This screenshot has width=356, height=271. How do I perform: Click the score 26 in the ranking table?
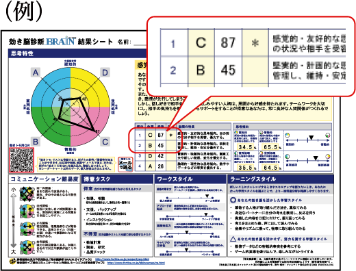click(161, 166)
